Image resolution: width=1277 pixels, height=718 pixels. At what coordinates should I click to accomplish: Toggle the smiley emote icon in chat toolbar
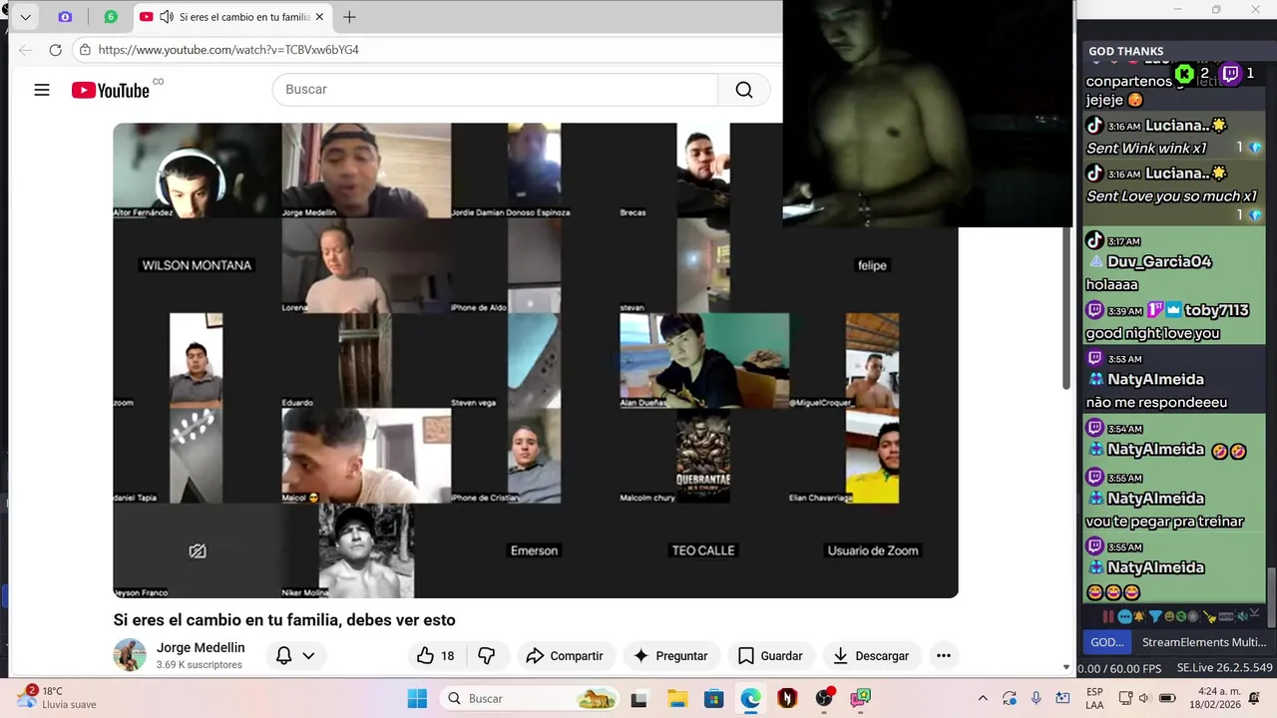(x=1169, y=616)
